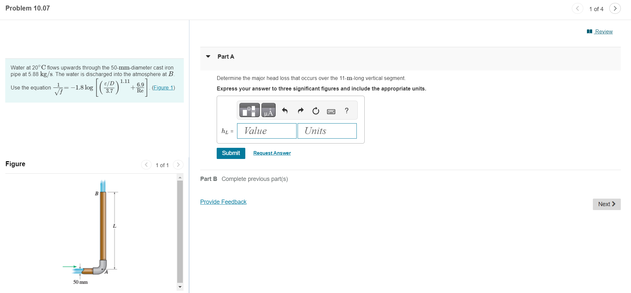
Task: Click the Next button
Action: tap(607, 204)
